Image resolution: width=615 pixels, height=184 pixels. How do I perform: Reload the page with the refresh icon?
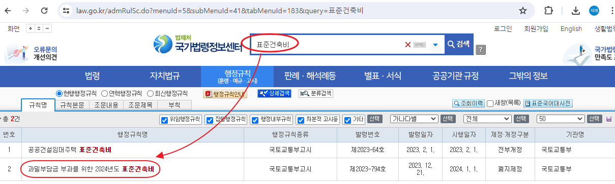[44, 10]
